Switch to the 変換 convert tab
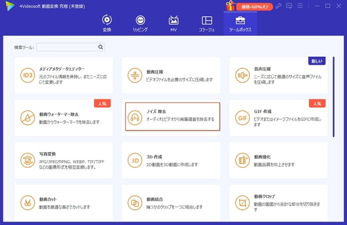Screen dimensions: 347x225 (x=107, y=23)
